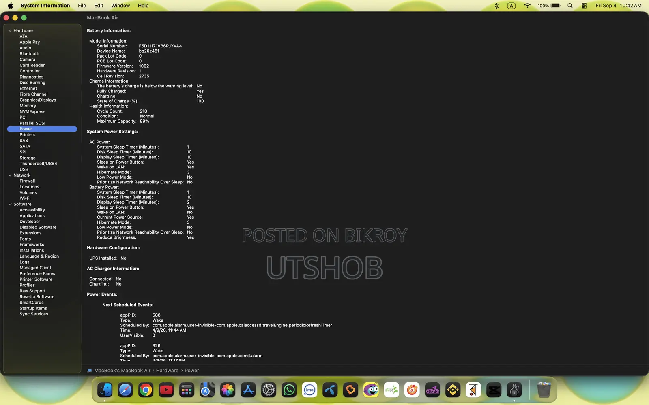Launch WhatsApp from the Dock
The width and height of the screenshot is (649, 405).
(289, 390)
